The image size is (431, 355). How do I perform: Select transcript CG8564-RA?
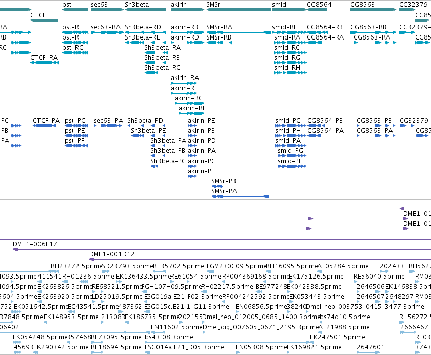coord(326,37)
